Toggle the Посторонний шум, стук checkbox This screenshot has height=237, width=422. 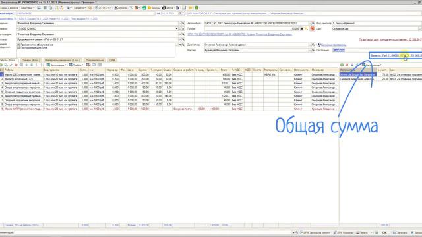19,47
